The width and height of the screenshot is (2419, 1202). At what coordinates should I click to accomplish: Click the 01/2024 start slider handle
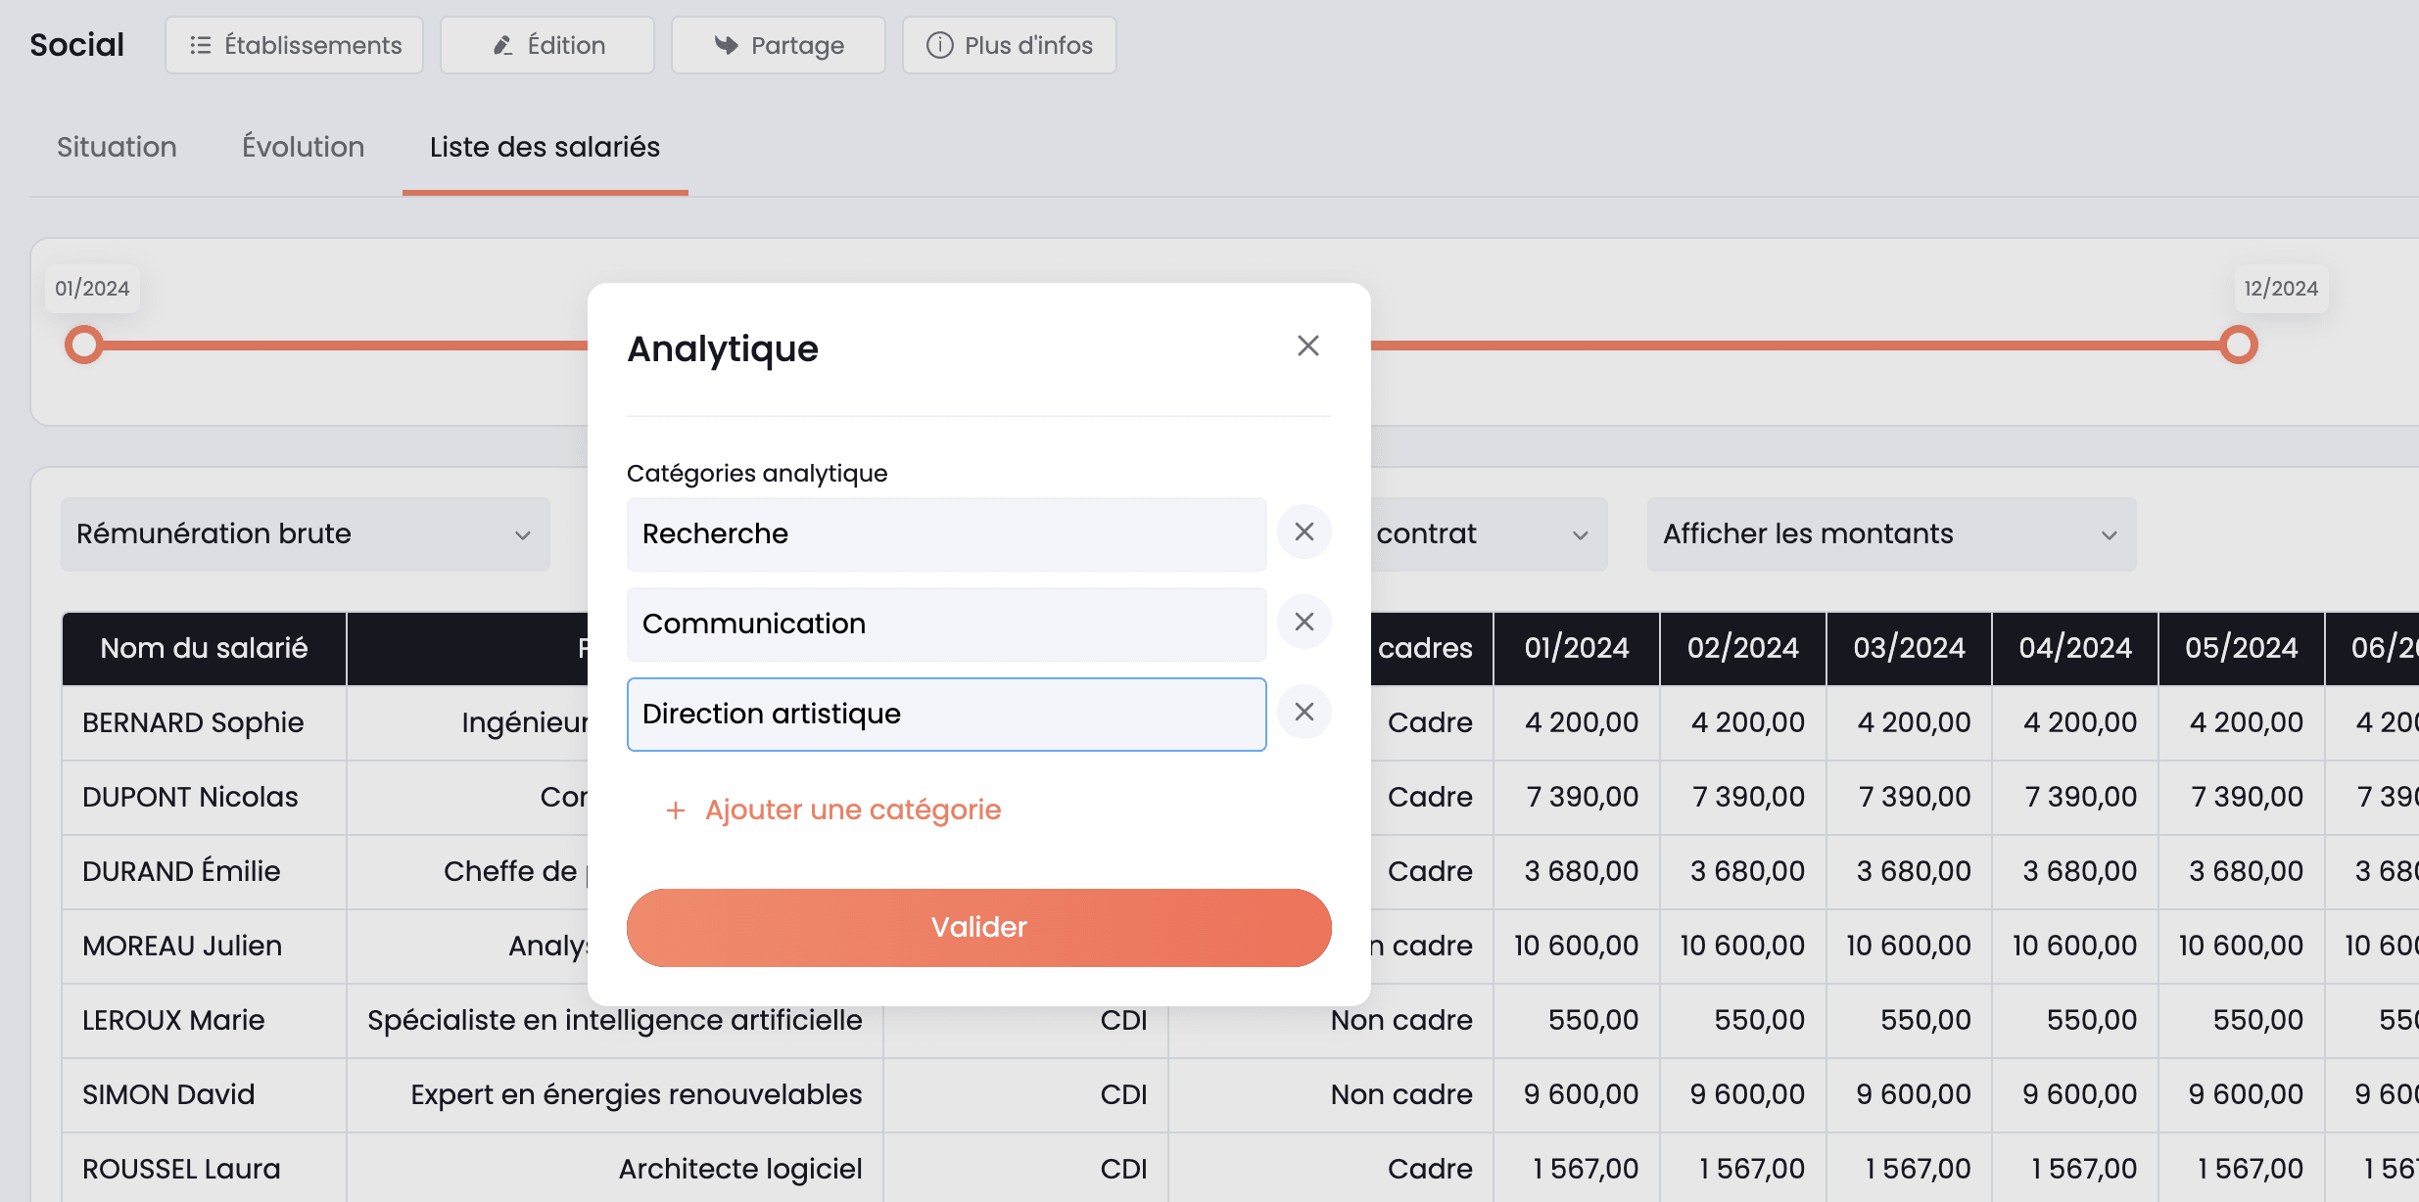click(x=84, y=345)
